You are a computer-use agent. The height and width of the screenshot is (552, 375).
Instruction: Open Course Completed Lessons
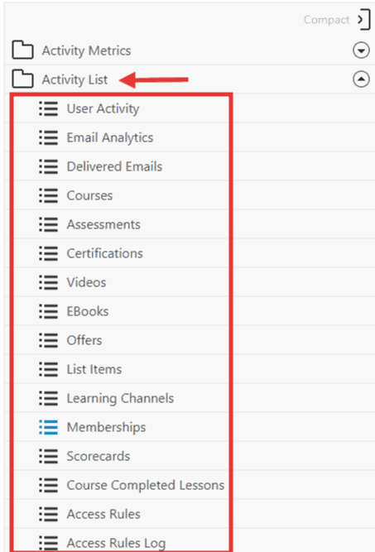click(146, 485)
